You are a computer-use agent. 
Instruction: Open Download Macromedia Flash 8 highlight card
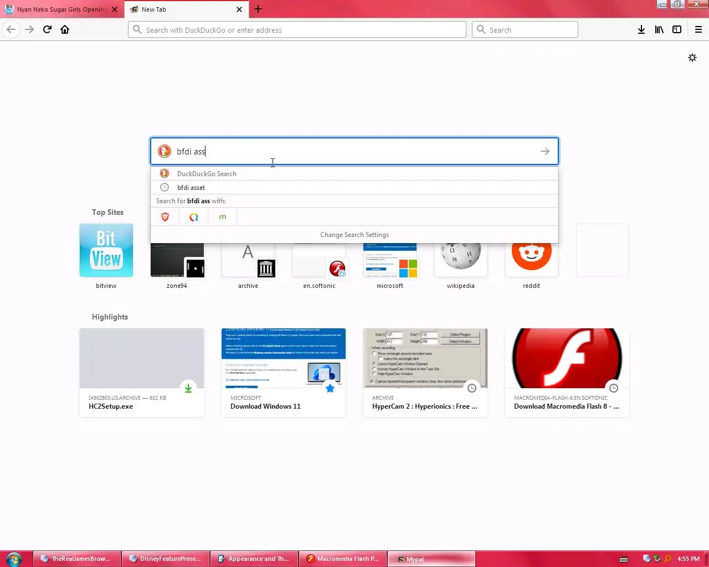(x=567, y=372)
